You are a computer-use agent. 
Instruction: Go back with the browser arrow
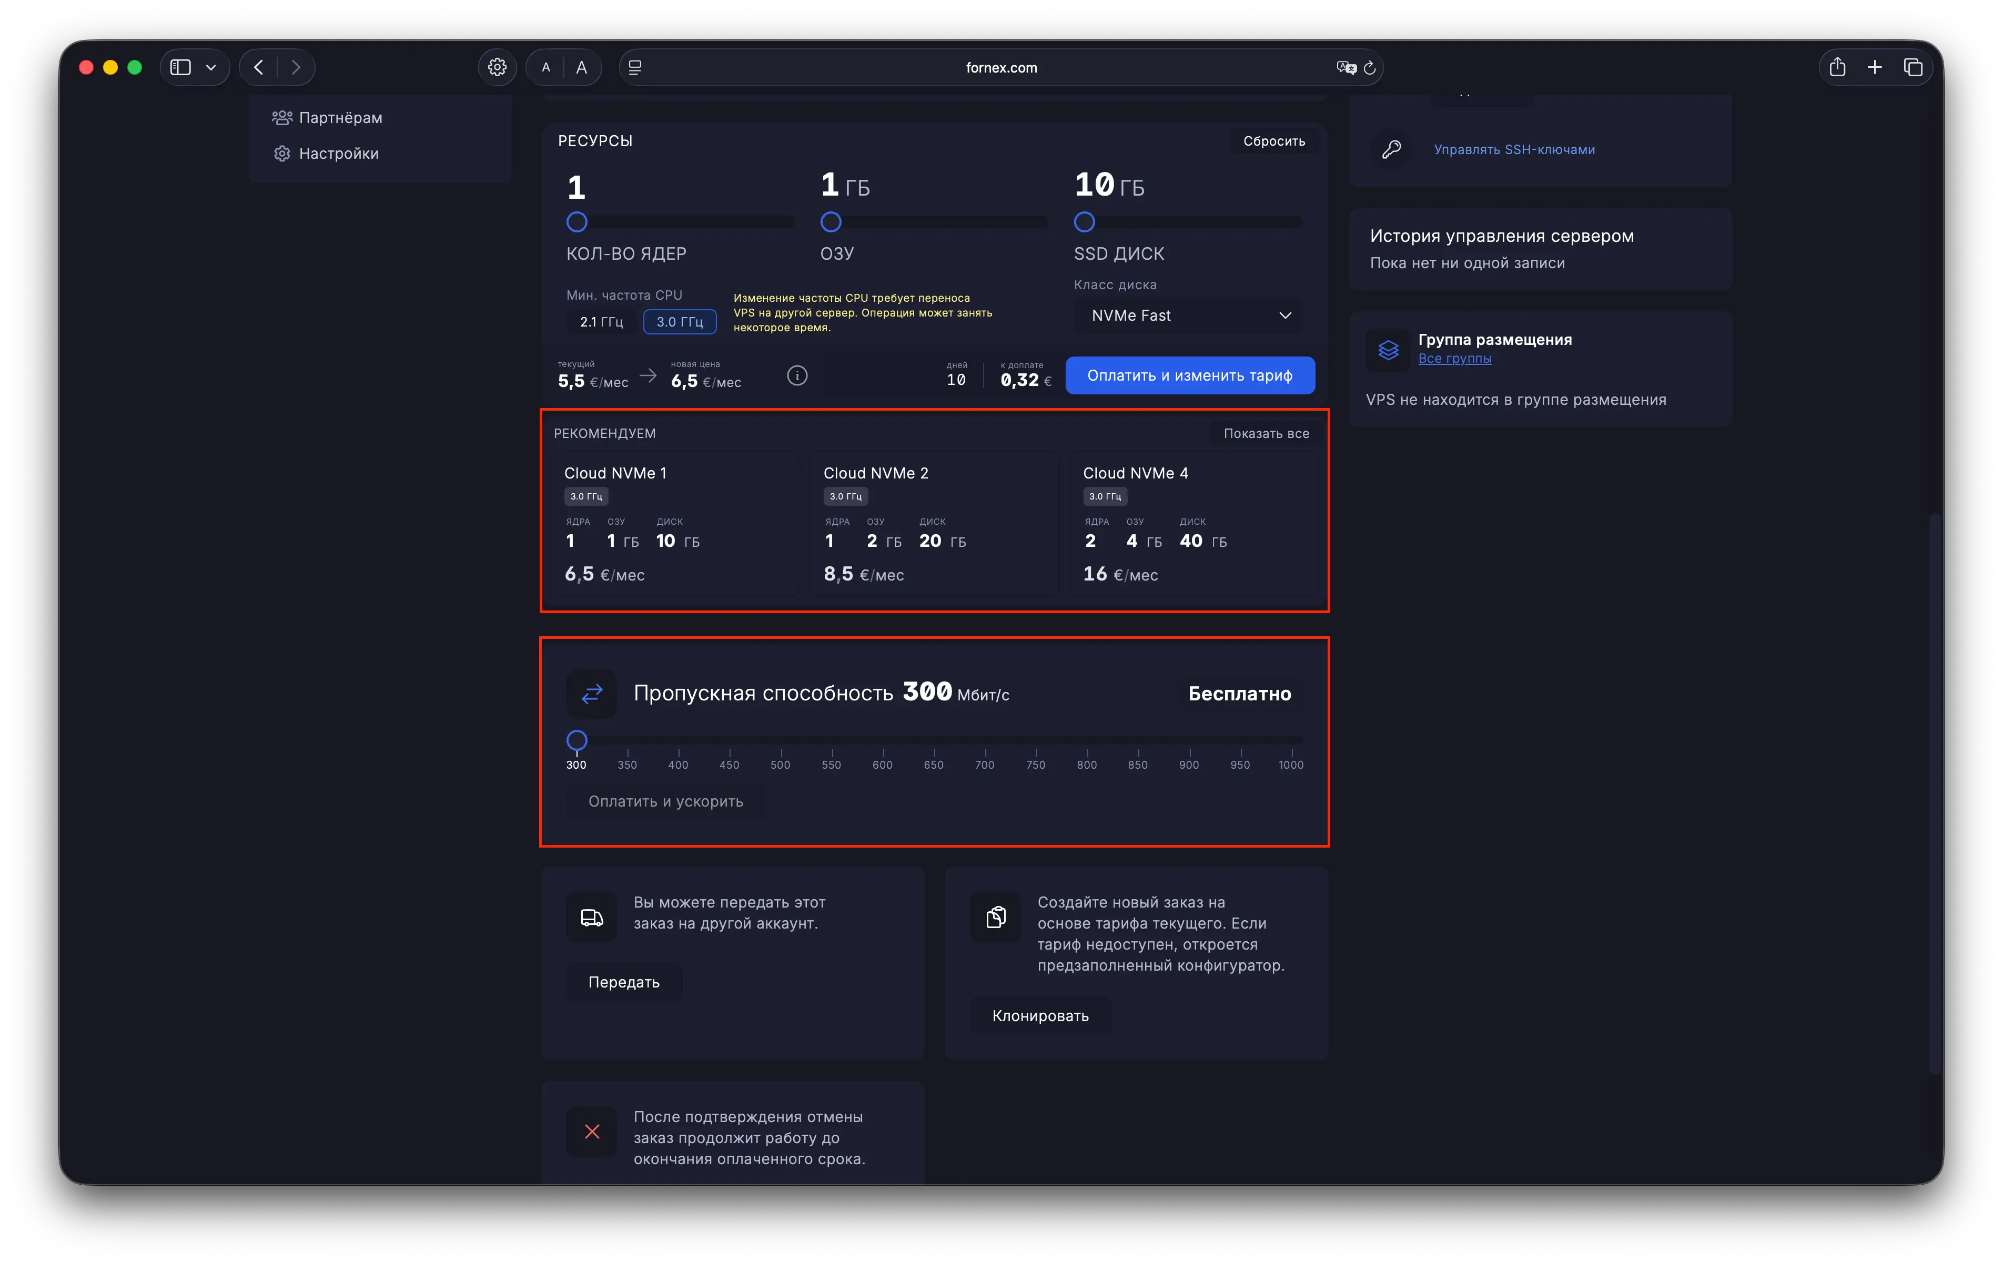259,67
